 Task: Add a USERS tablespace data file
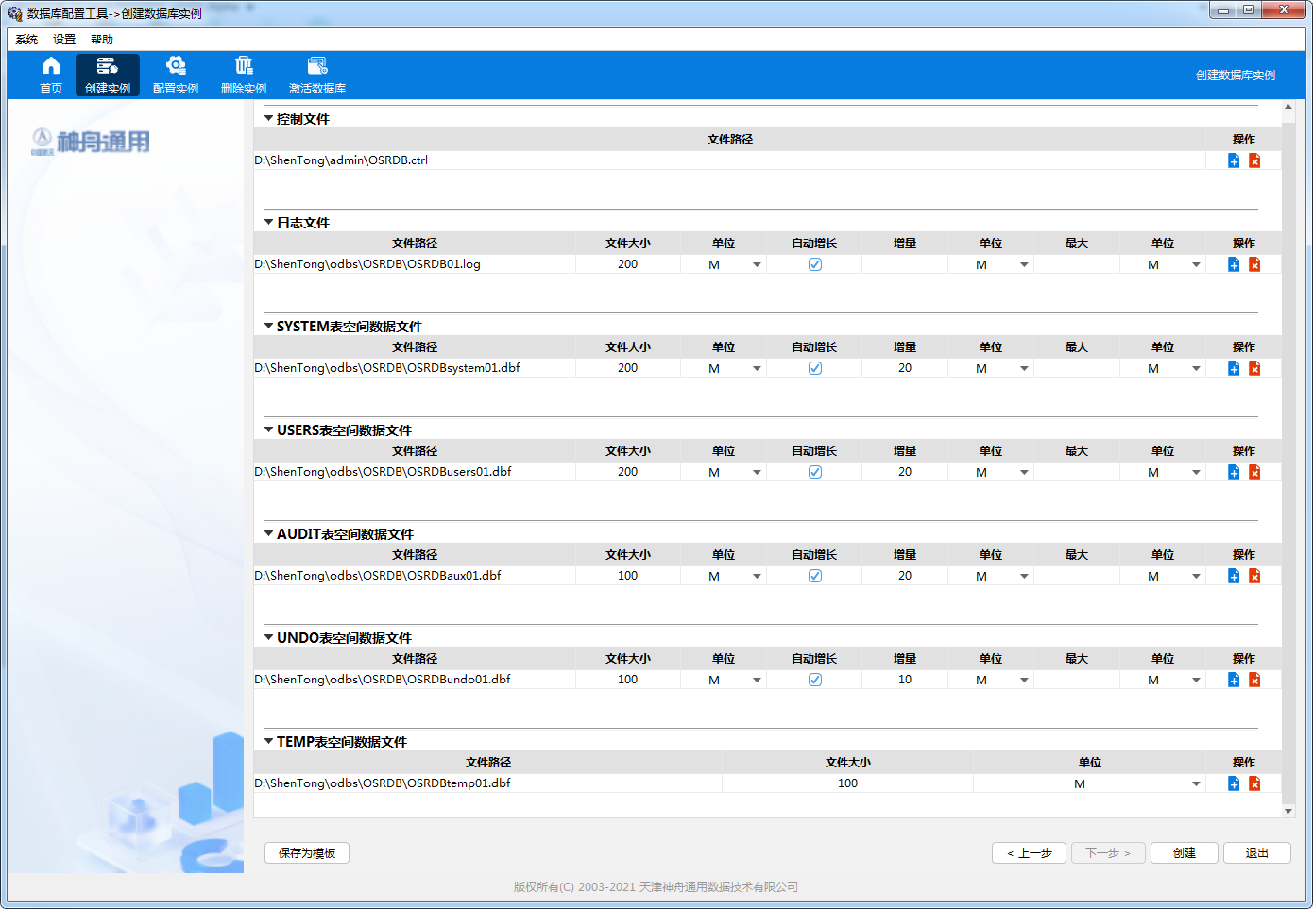pos(1234,472)
